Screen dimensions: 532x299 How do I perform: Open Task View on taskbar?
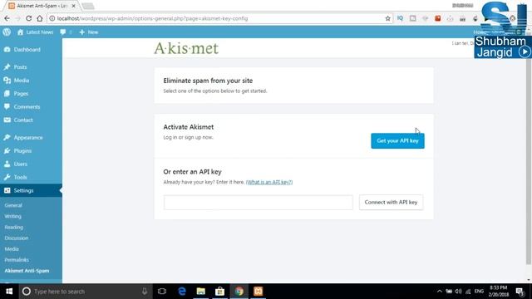[x=162, y=292]
